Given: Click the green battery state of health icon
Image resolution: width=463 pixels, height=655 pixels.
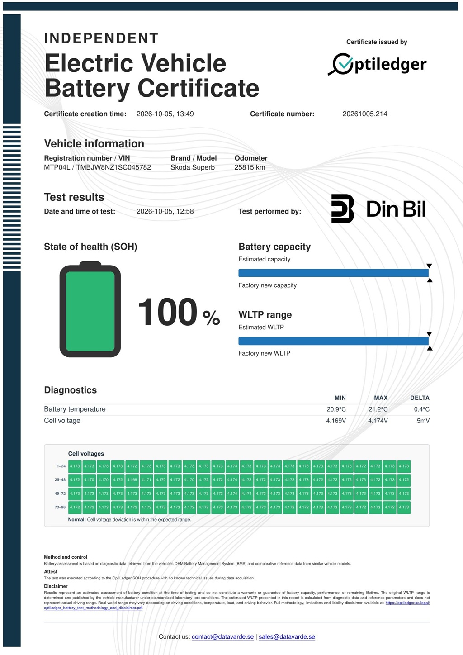Looking at the screenshot, I should pos(90,309).
